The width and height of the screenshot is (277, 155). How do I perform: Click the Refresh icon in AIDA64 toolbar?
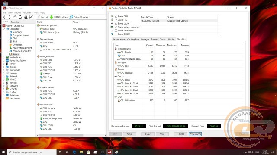[20, 17]
